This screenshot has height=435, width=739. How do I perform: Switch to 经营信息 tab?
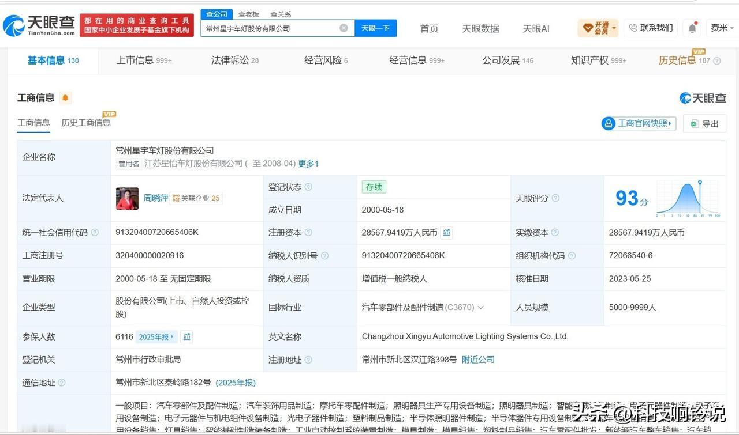(417, 60)
